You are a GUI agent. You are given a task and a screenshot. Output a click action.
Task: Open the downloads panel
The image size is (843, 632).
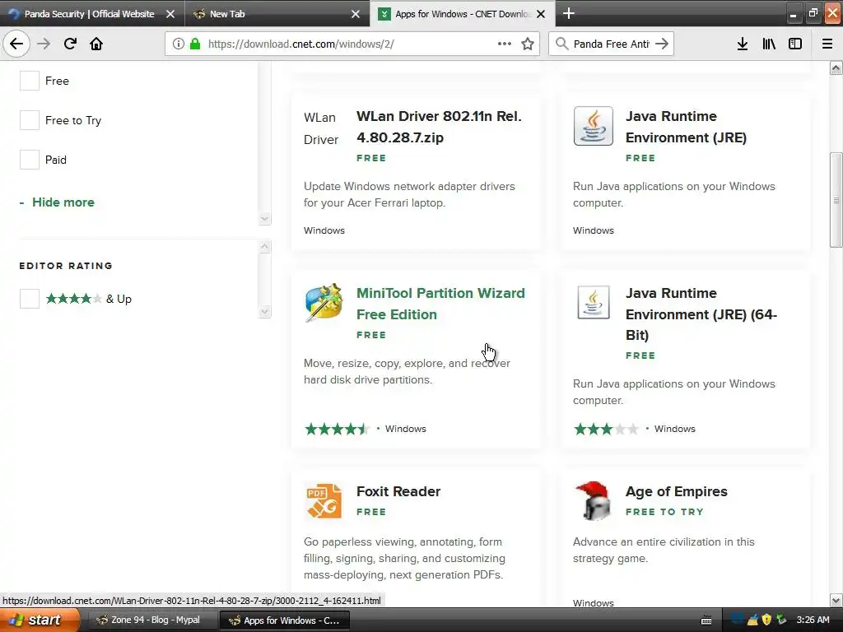point(743,44)
